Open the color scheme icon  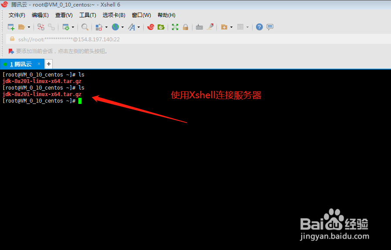click(99, 27)
